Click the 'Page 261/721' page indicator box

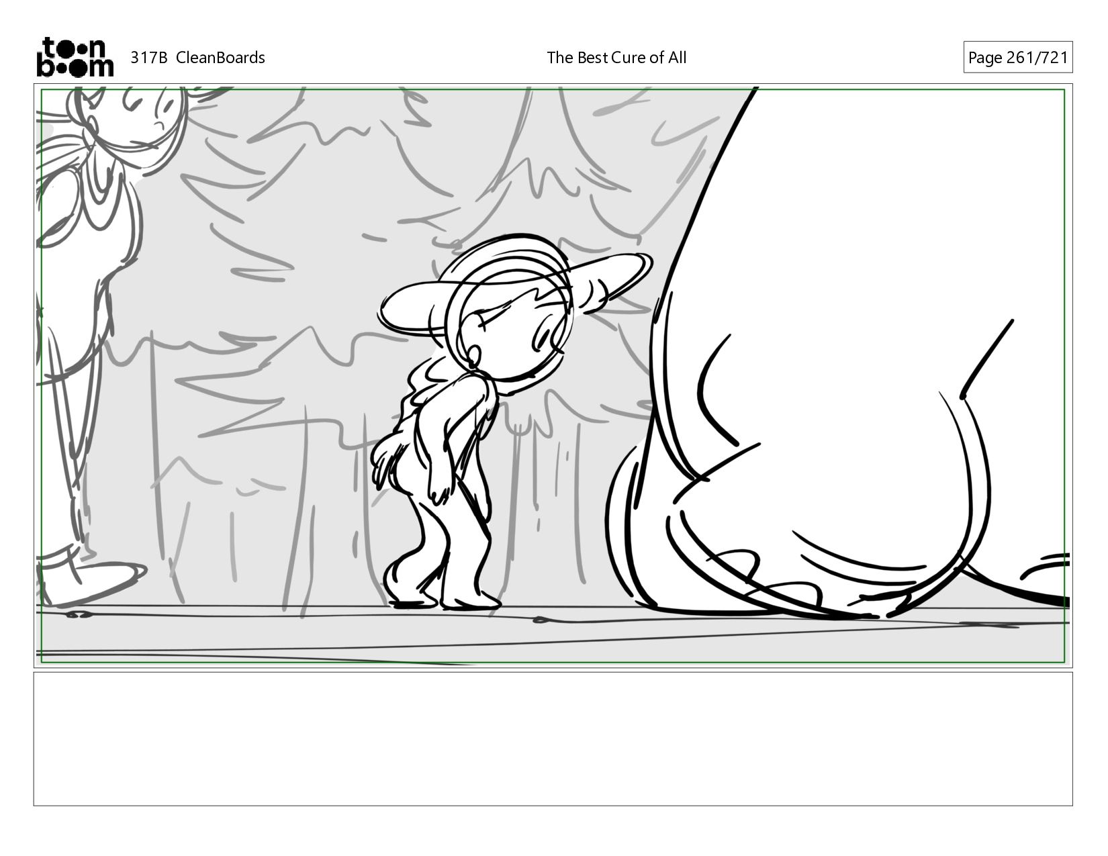[x=1017, y=58]
